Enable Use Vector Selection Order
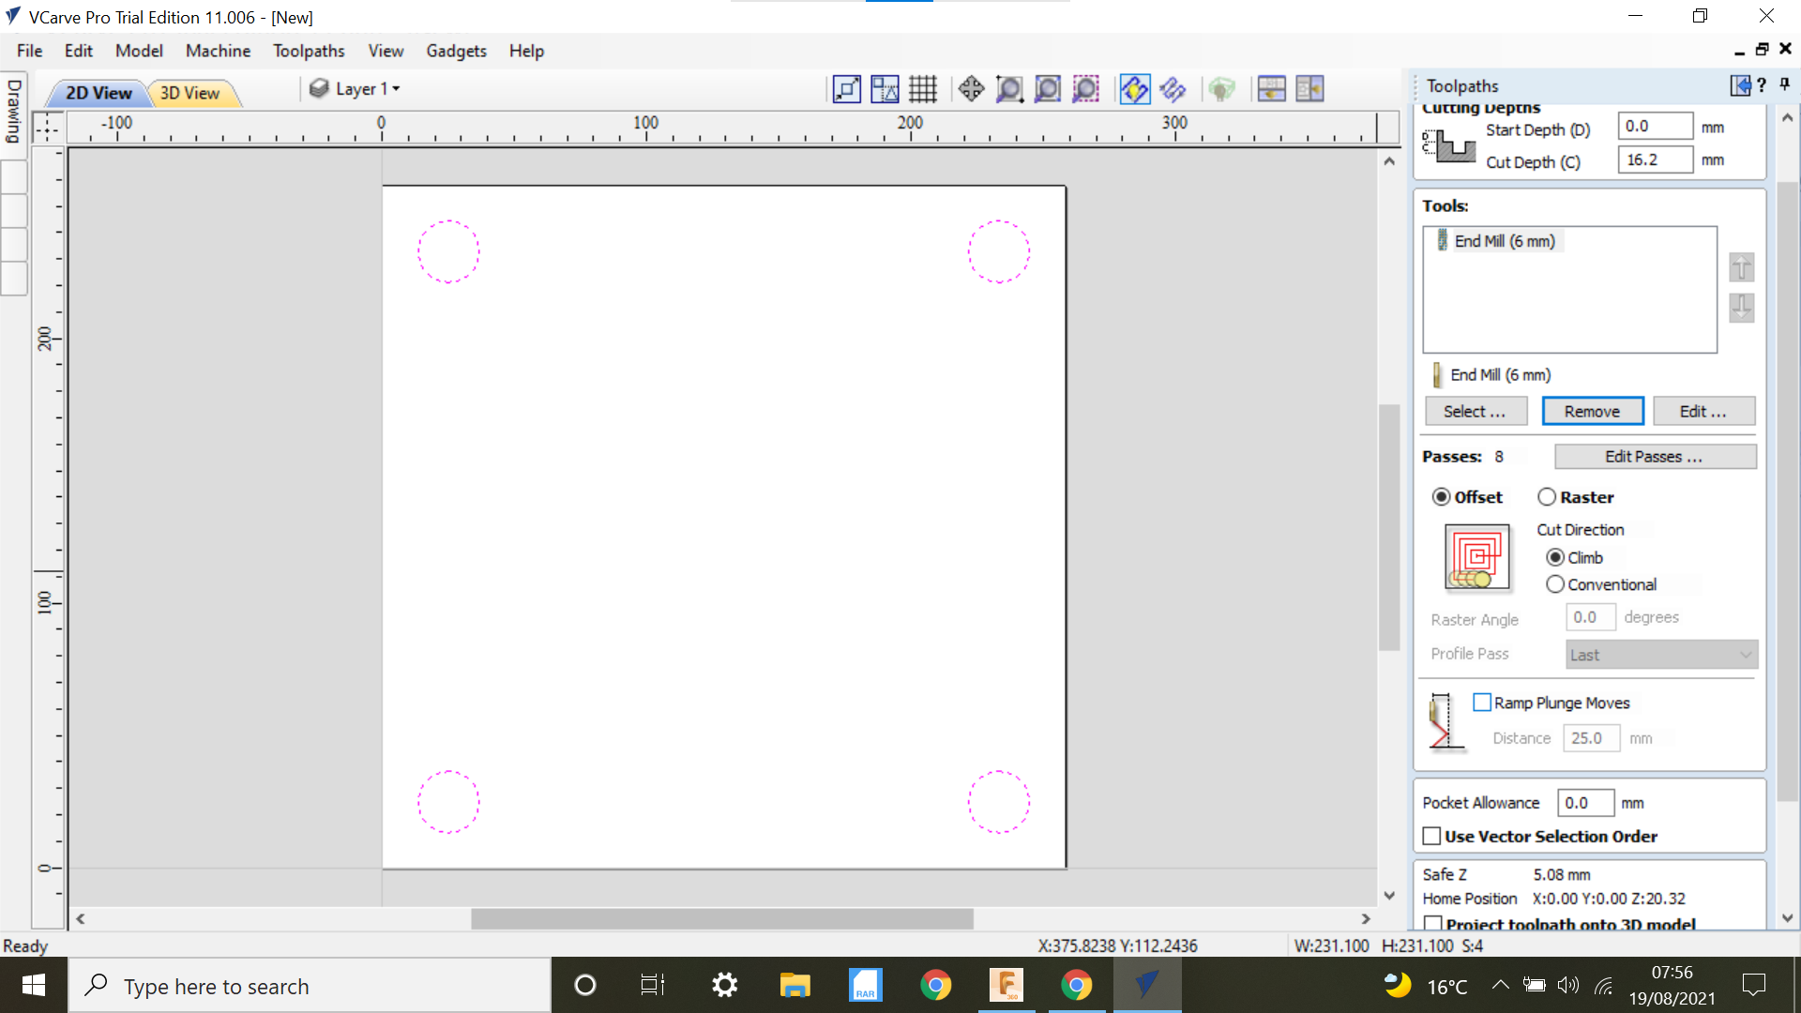This screenshot has width=1801, height=1013. (x=1431, y=836)
